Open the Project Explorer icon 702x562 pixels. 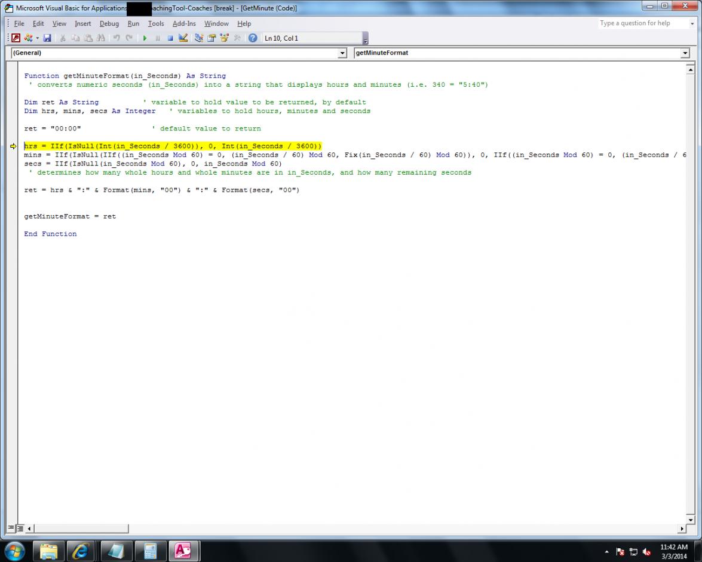(199, 38)
